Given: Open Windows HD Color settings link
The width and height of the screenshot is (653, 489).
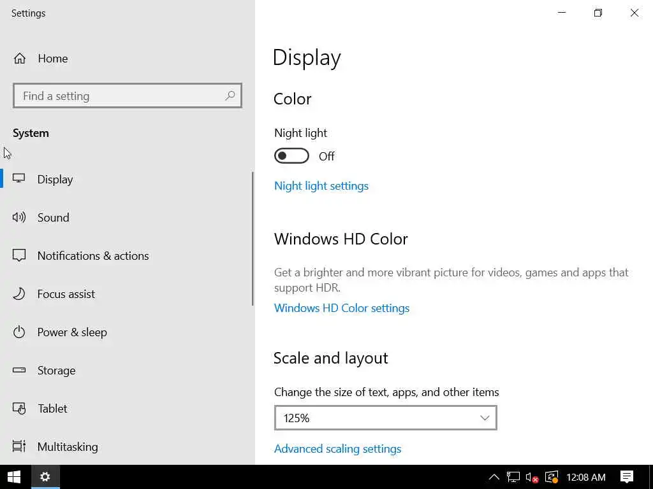Looking at the screenshot, I should pos(342,308).
